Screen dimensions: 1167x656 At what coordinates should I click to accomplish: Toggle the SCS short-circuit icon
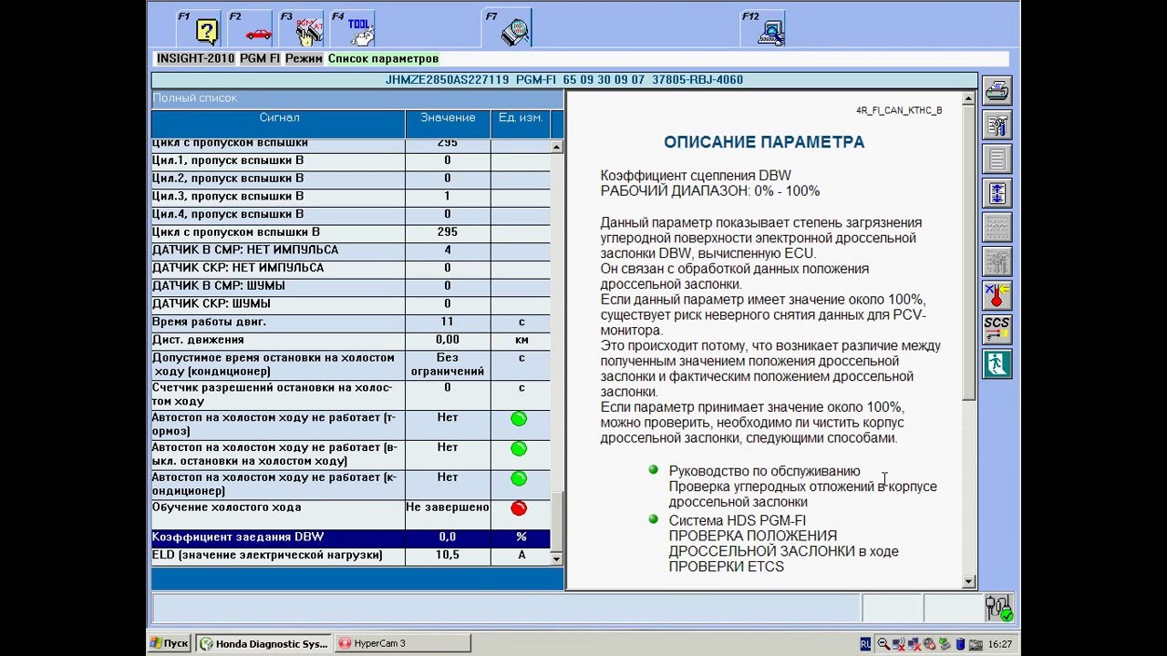pos(997,330)
